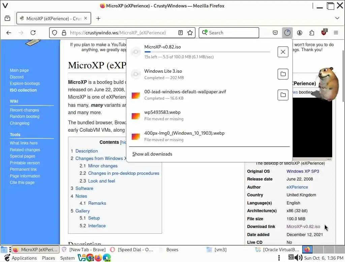Jump to Changes in pre-desktop procedures
The image size is (345, 262).
124,173
